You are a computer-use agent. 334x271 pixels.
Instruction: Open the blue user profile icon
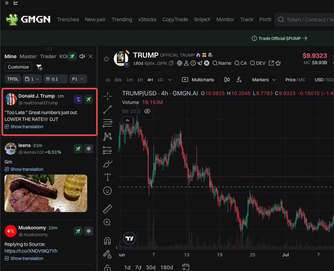186,63
